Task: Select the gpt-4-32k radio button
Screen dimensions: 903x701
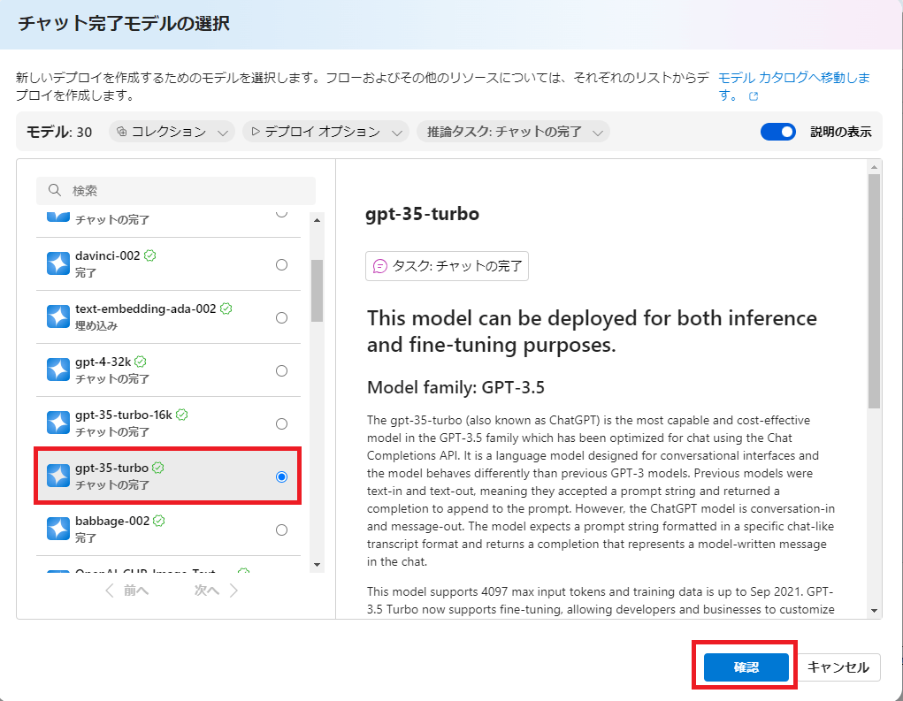Action: [281, 370]
